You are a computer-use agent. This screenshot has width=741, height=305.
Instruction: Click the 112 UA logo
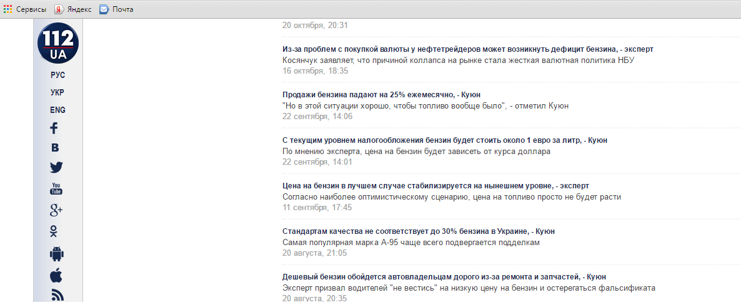57,44
